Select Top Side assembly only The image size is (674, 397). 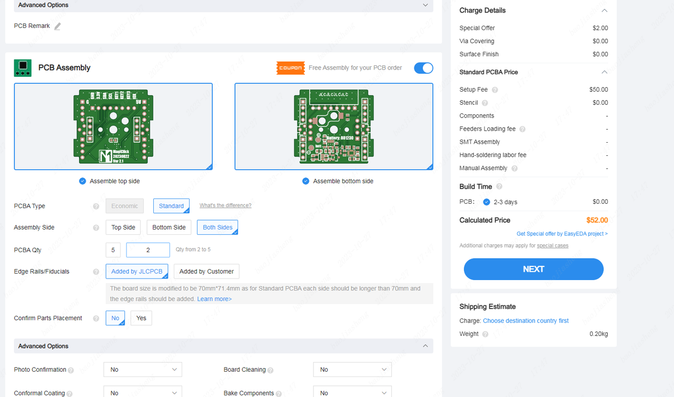(x=123, y=227)
